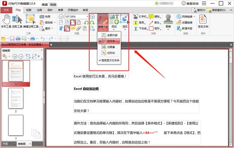Image resolution: width=234 pixels, height=148 pixels.
Task: Click the yellow comment bubble icon in View group
Action: coord(73,28)
